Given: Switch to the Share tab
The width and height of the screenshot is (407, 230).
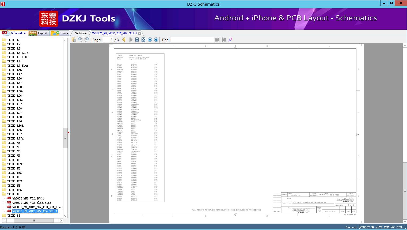Looking at the screenshot, I should point(59,33).
